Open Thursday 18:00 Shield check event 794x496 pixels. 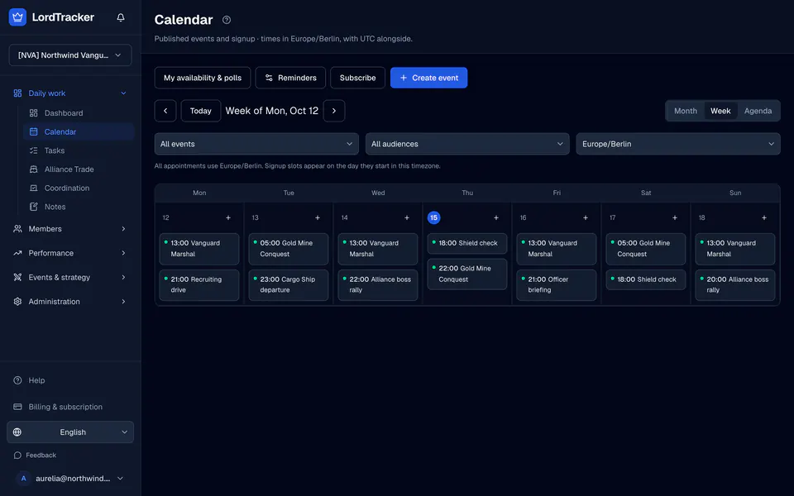[x=466, y=243]
